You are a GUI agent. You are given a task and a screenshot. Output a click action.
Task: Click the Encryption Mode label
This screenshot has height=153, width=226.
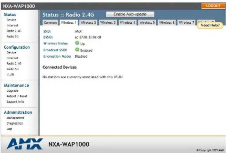tap(57, 56)
